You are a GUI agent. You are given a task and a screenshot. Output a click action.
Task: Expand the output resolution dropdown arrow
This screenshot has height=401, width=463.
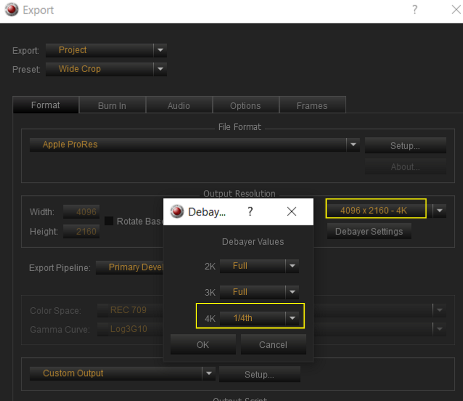439,211
